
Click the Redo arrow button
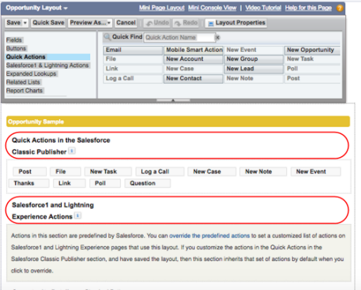coord(186,23)
